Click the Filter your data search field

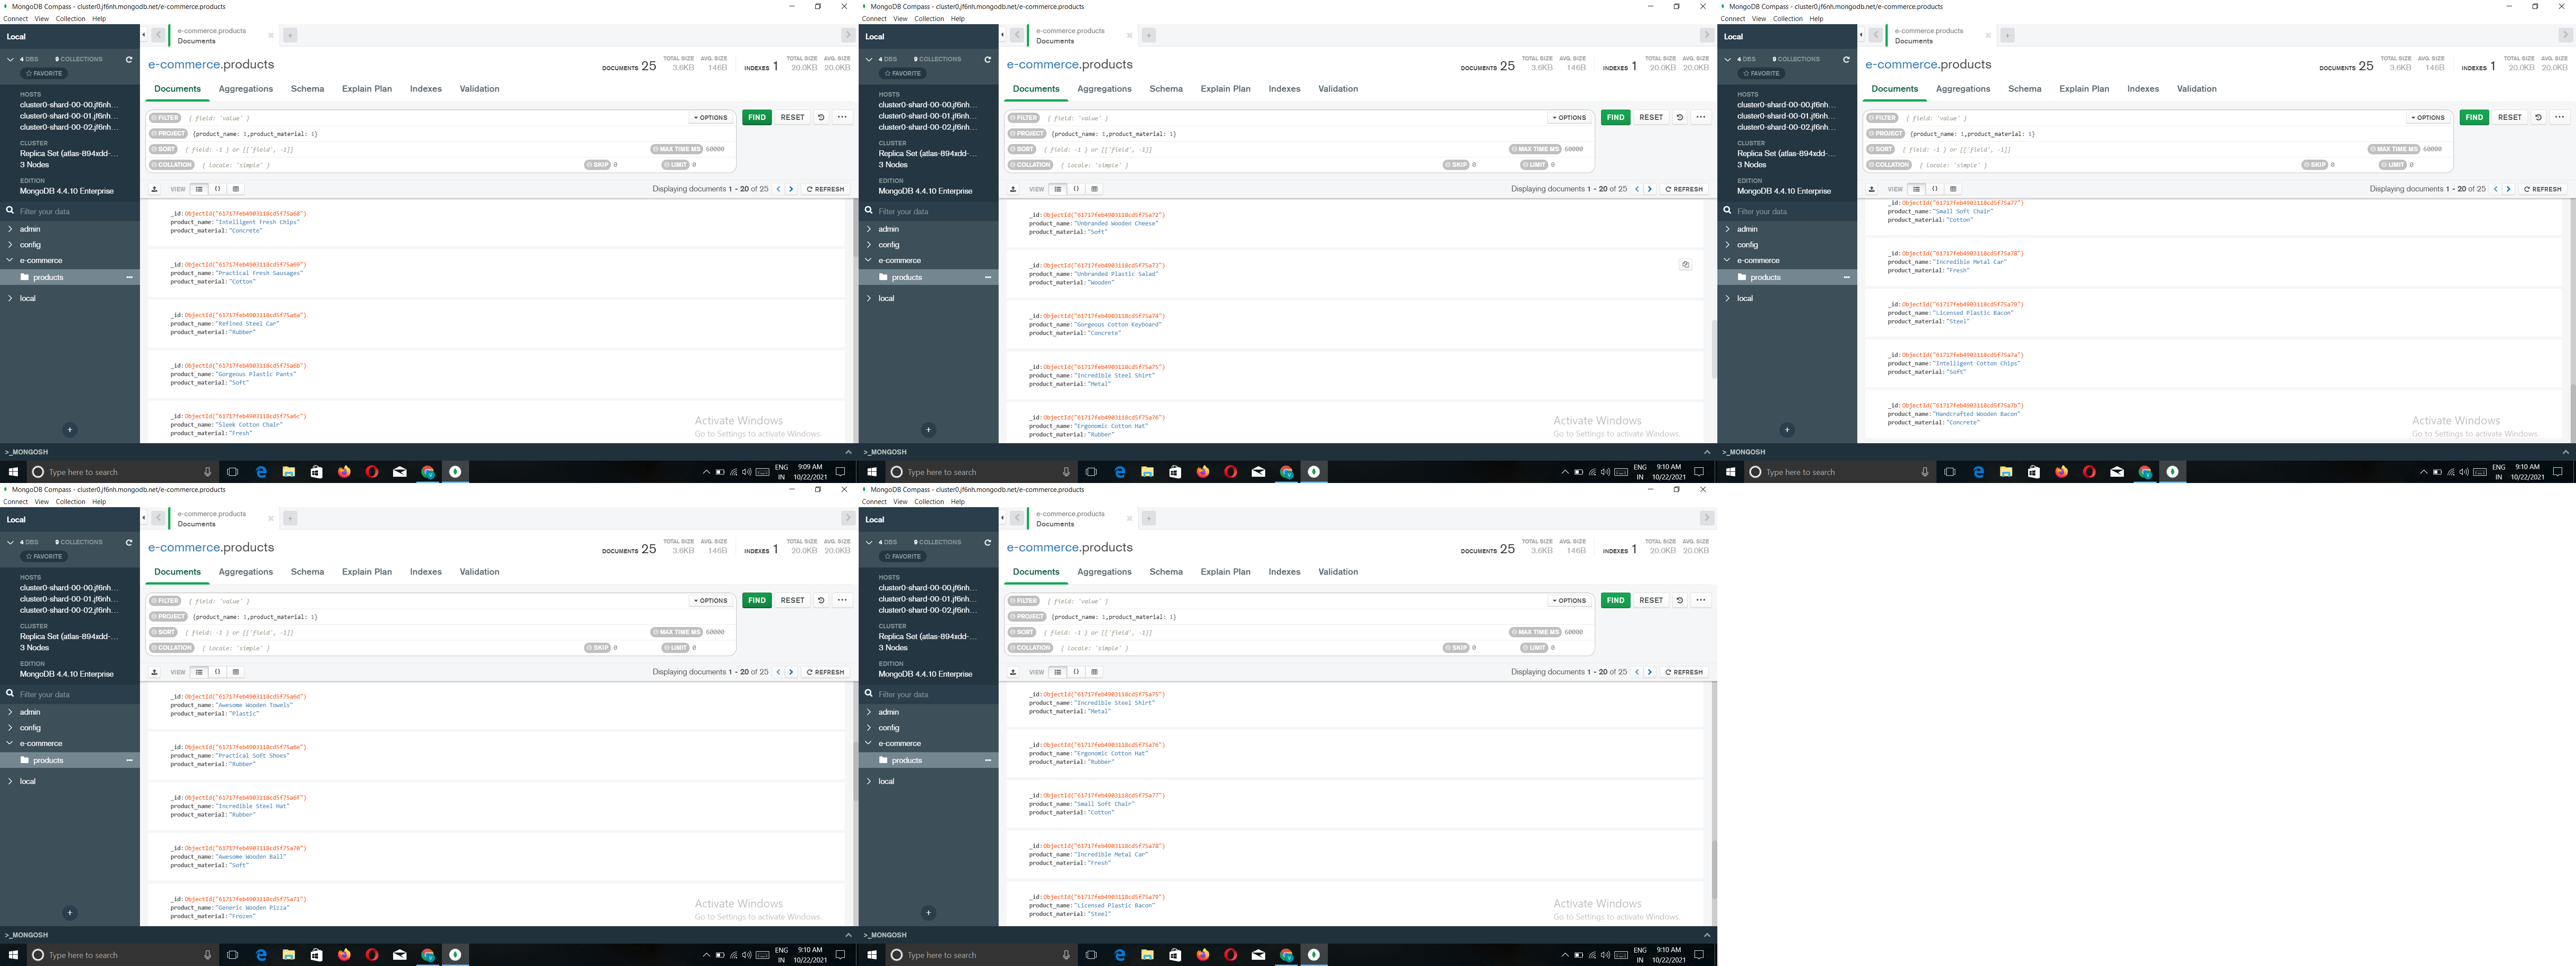click(x=60, y=211)
